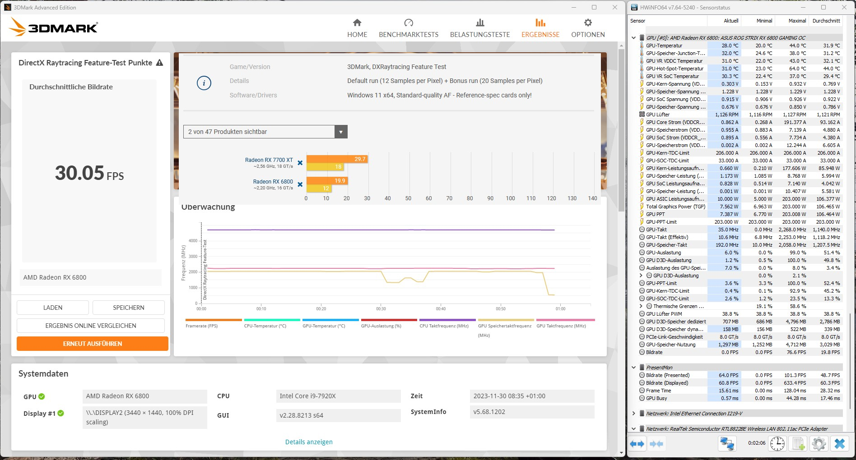The width and height of the screenshot is (856, 460).
Task: Click the 'PCIe-Link-Geschwindigkeit' sensor row label
Action: [x=675, y=337]
